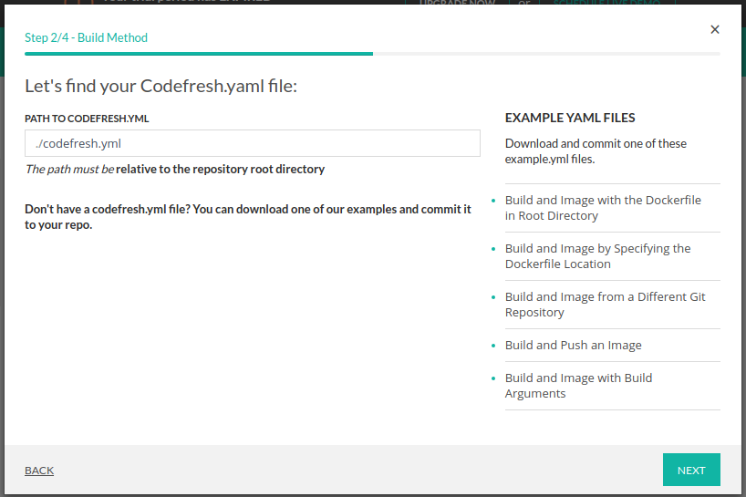Click the NEXT button
Image resolution: width=746 pixels, height=497 pixels.
(x=691, y=470)
